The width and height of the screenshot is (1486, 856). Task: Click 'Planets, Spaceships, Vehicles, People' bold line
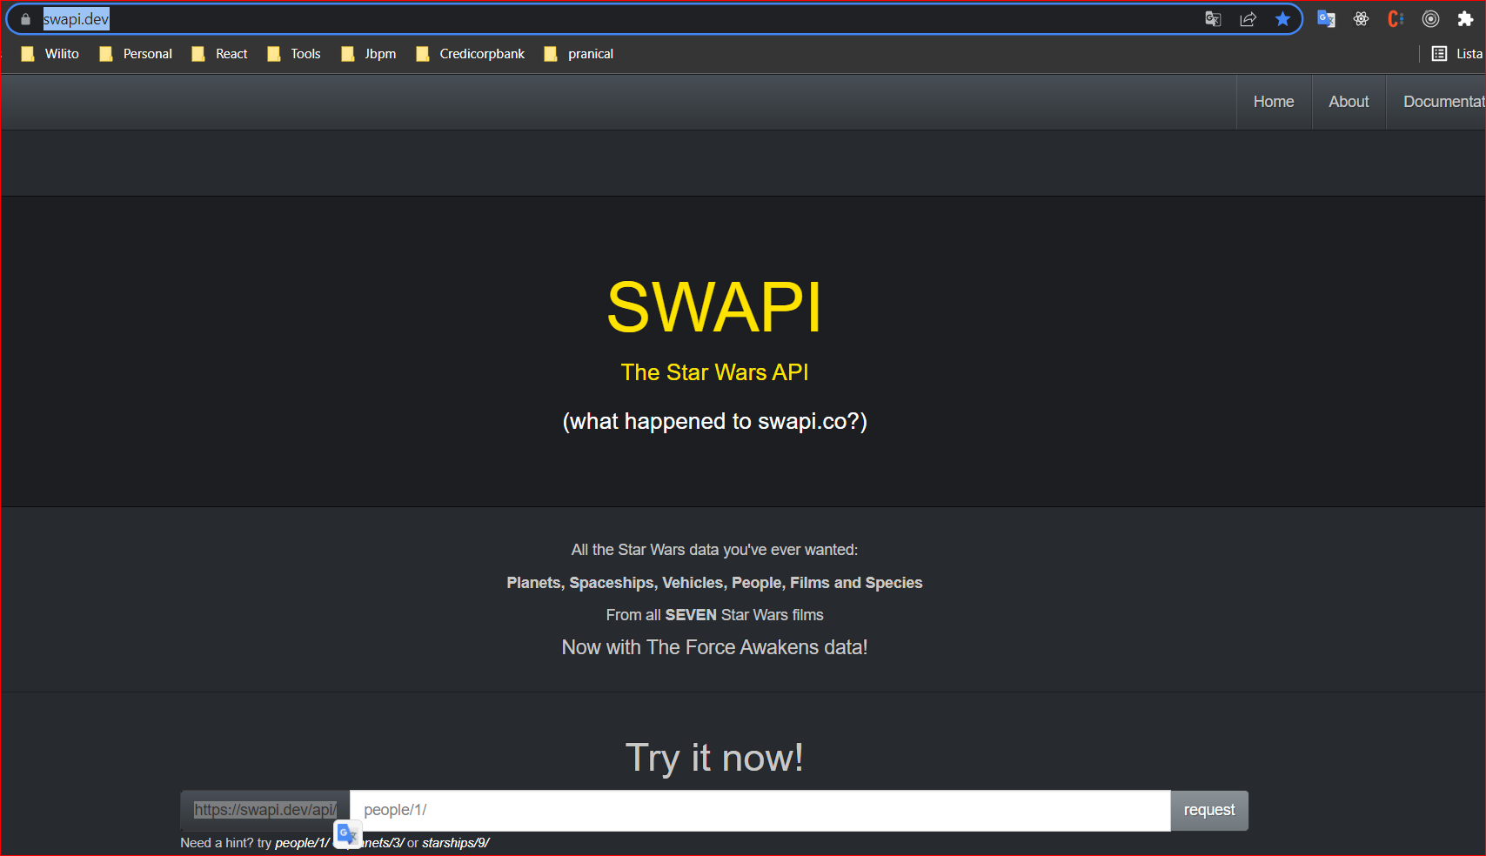click(714, 583)
